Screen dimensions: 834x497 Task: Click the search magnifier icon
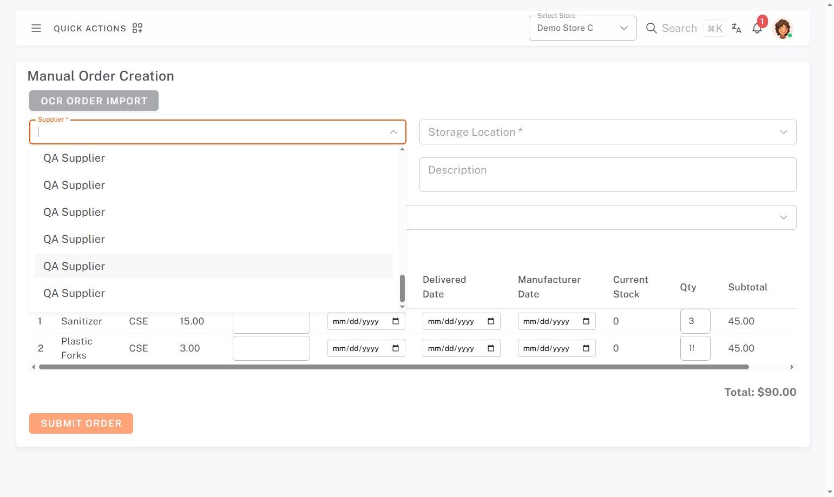(652, 28)
